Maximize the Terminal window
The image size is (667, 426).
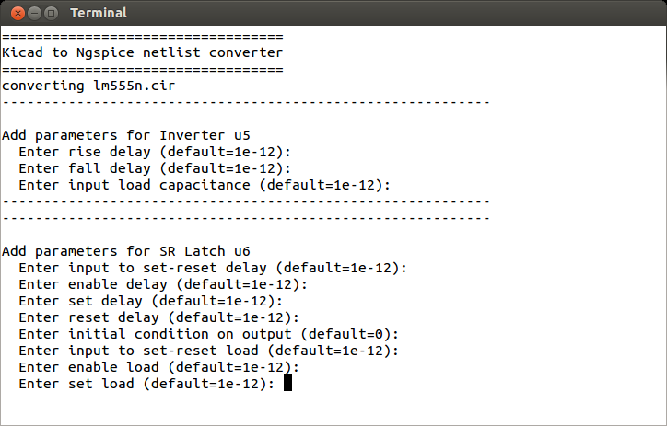tap(51, 14)
